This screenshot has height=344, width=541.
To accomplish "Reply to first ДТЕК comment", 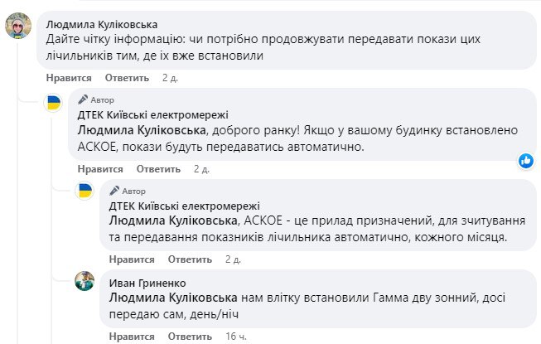I will tap(157, 169).
